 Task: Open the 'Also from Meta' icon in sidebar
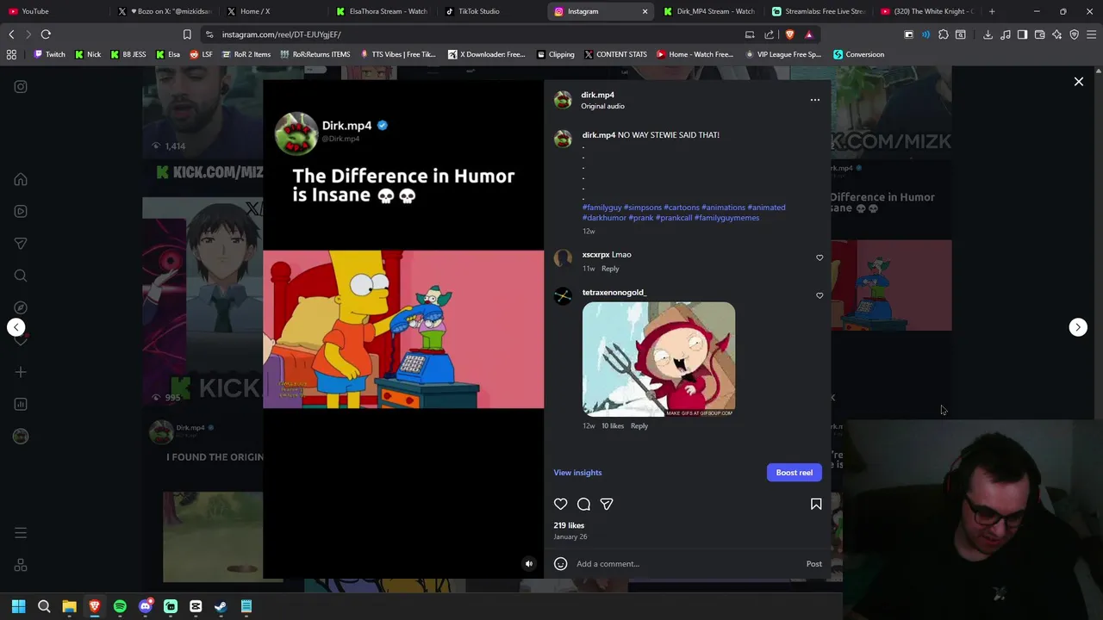click(21, 565)
